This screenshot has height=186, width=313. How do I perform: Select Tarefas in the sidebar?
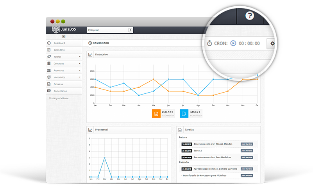[57, 57]
